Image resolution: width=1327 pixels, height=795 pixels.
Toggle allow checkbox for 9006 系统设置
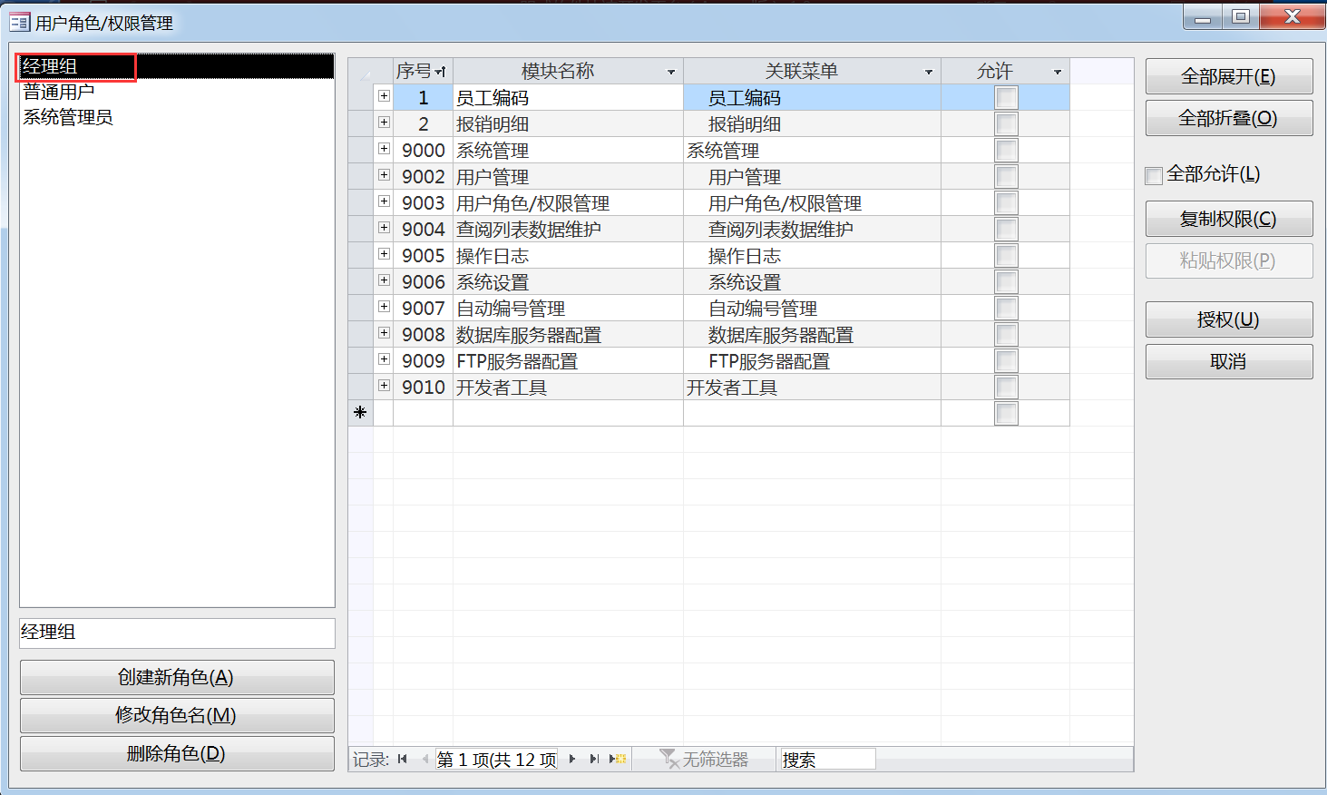coord(1006,281)
